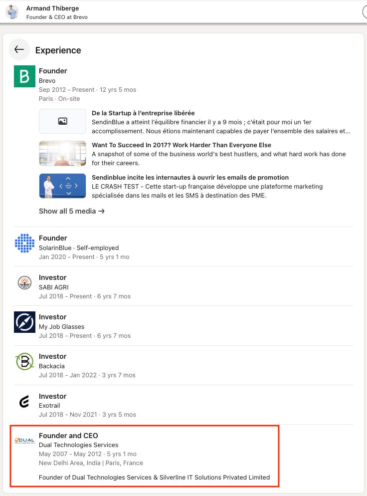Click Show all 5 media link
This screenshot has width=367, height=496.
[x=71, y=211]
